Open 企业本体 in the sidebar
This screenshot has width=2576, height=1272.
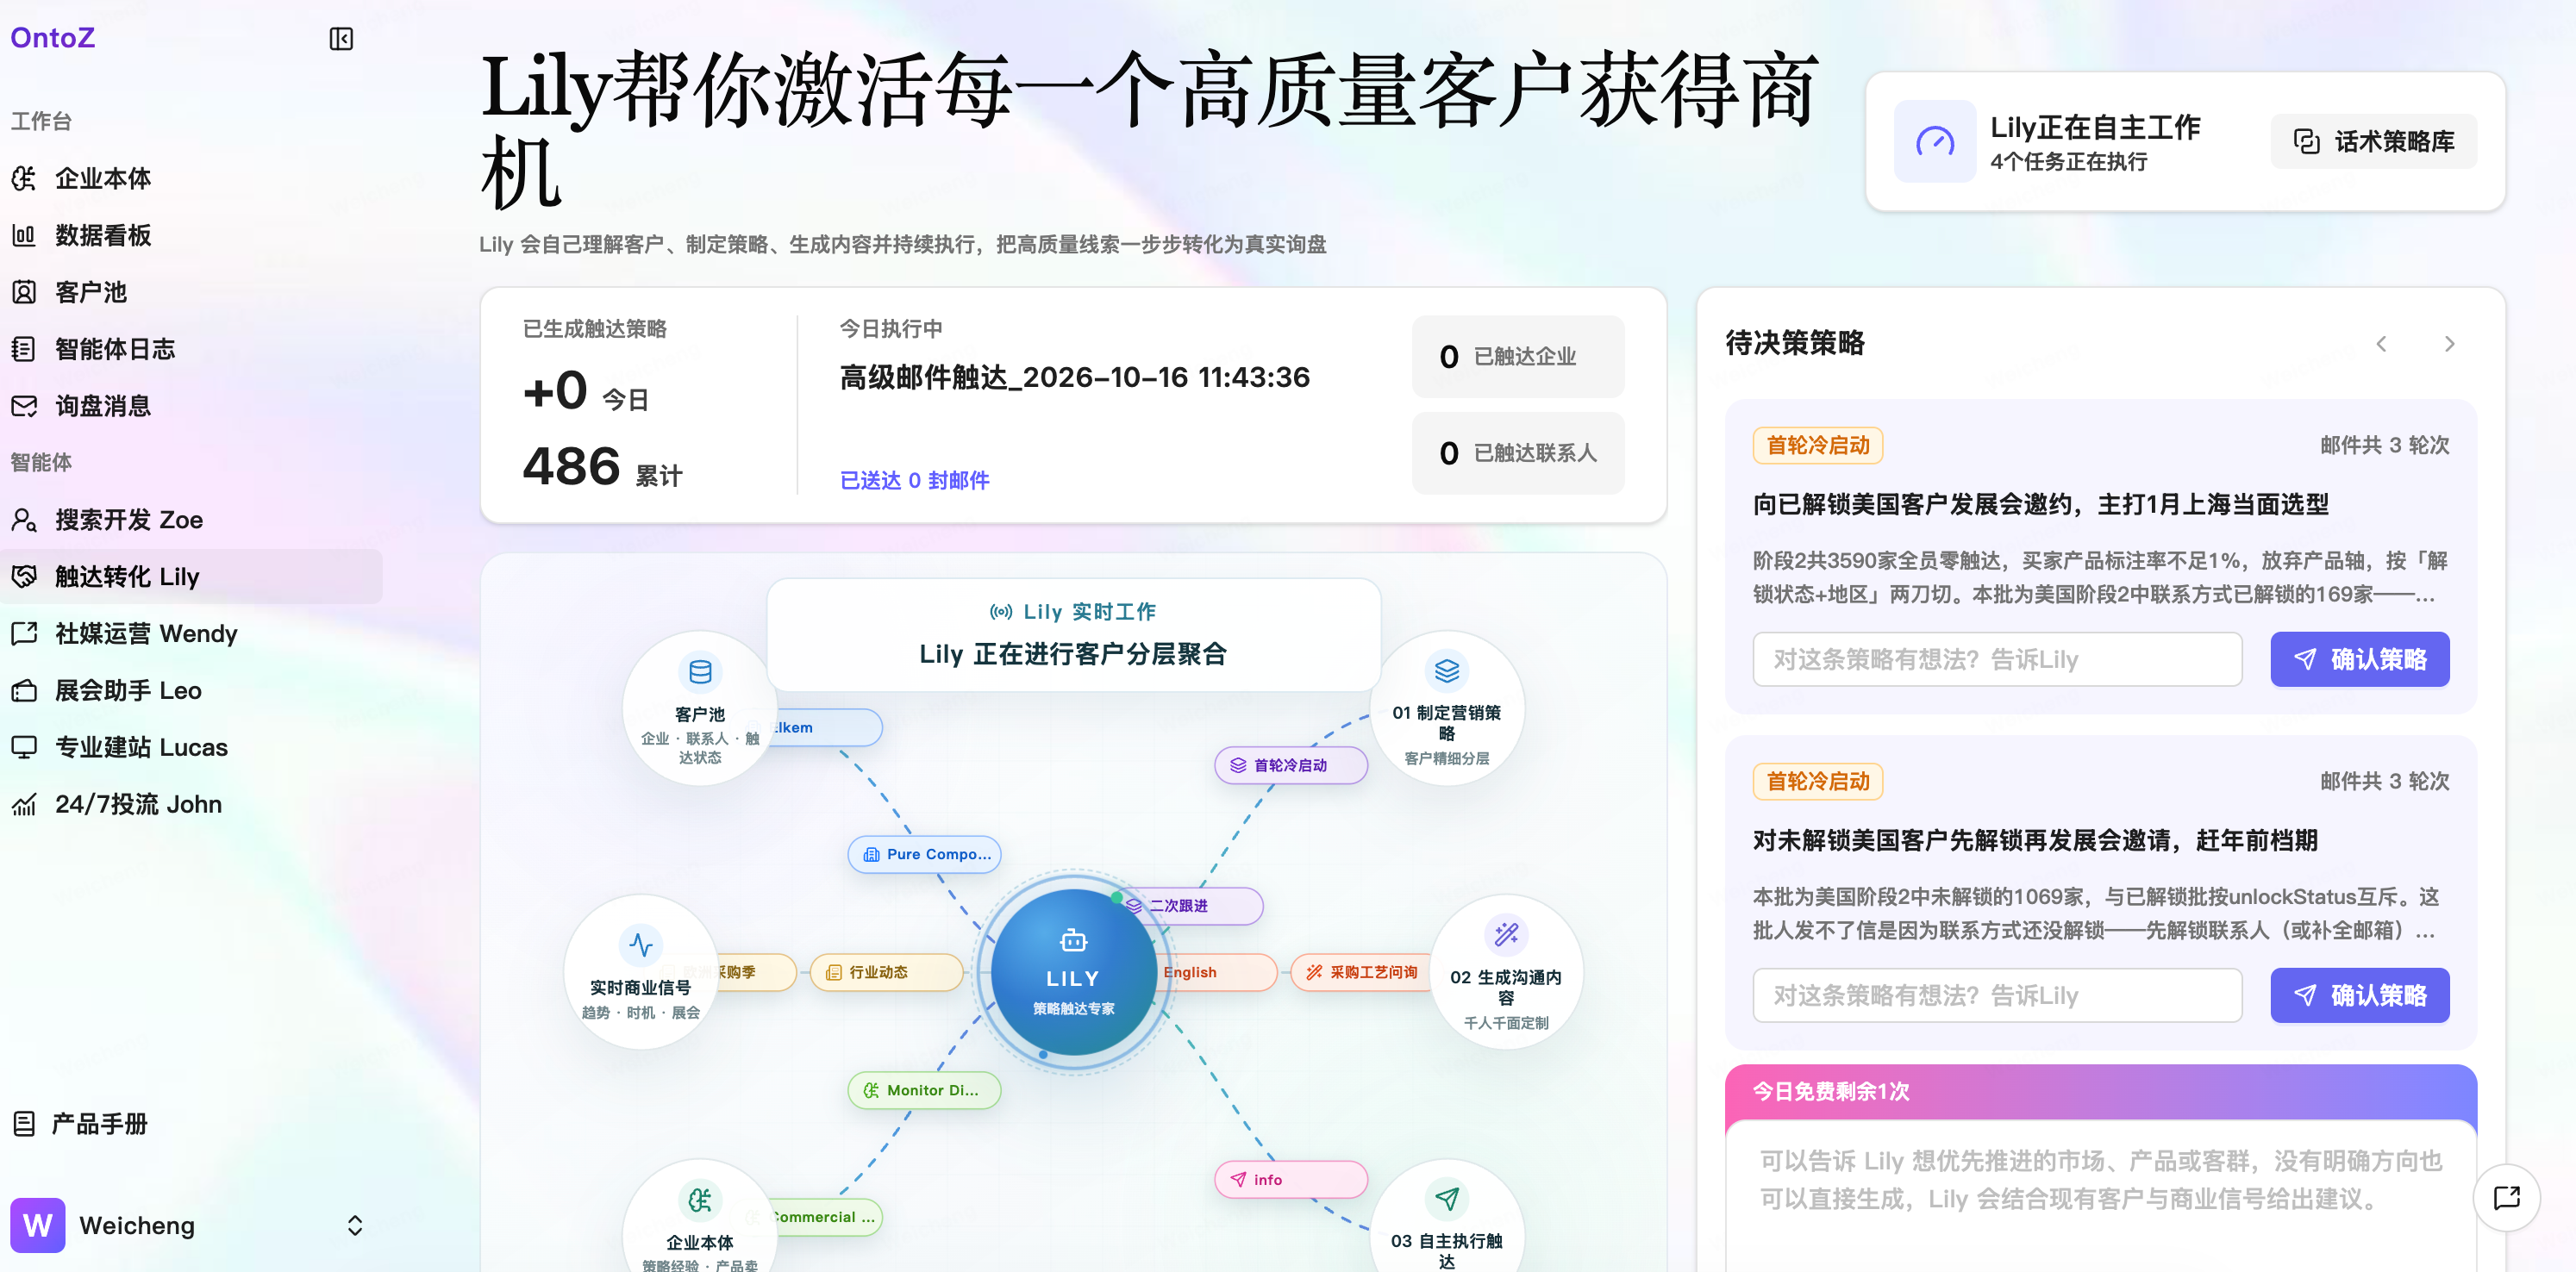pos(190,179)
